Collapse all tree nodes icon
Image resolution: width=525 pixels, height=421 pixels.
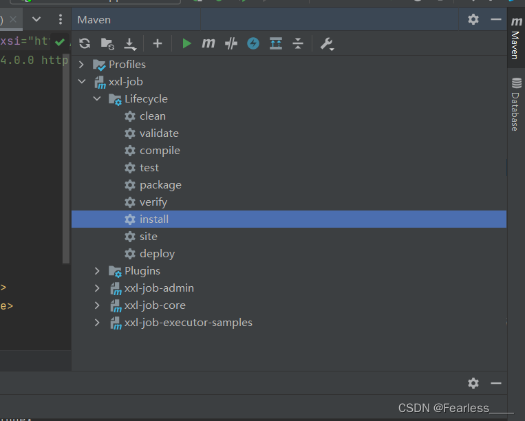tap(298, 43)
